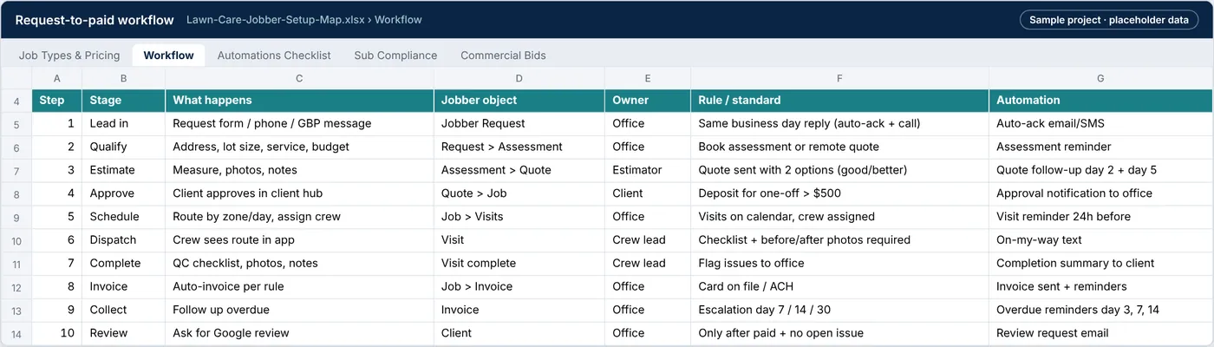The height and width of the screenshot is (347, 1214).
Task: Switch to the Commercial Bids tab
Action: (503, 55)
